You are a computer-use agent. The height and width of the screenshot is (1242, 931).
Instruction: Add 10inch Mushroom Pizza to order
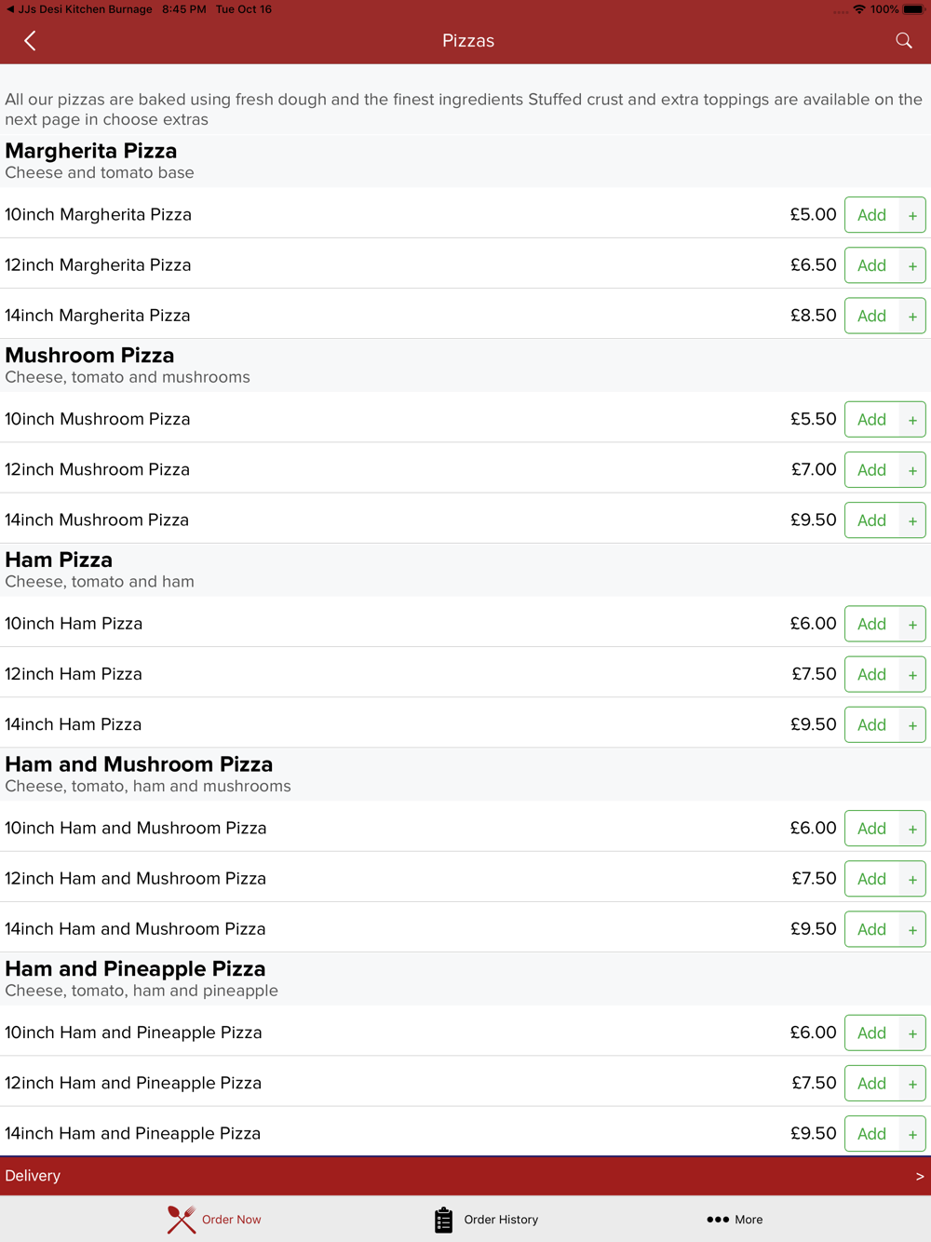click(871, 420)
